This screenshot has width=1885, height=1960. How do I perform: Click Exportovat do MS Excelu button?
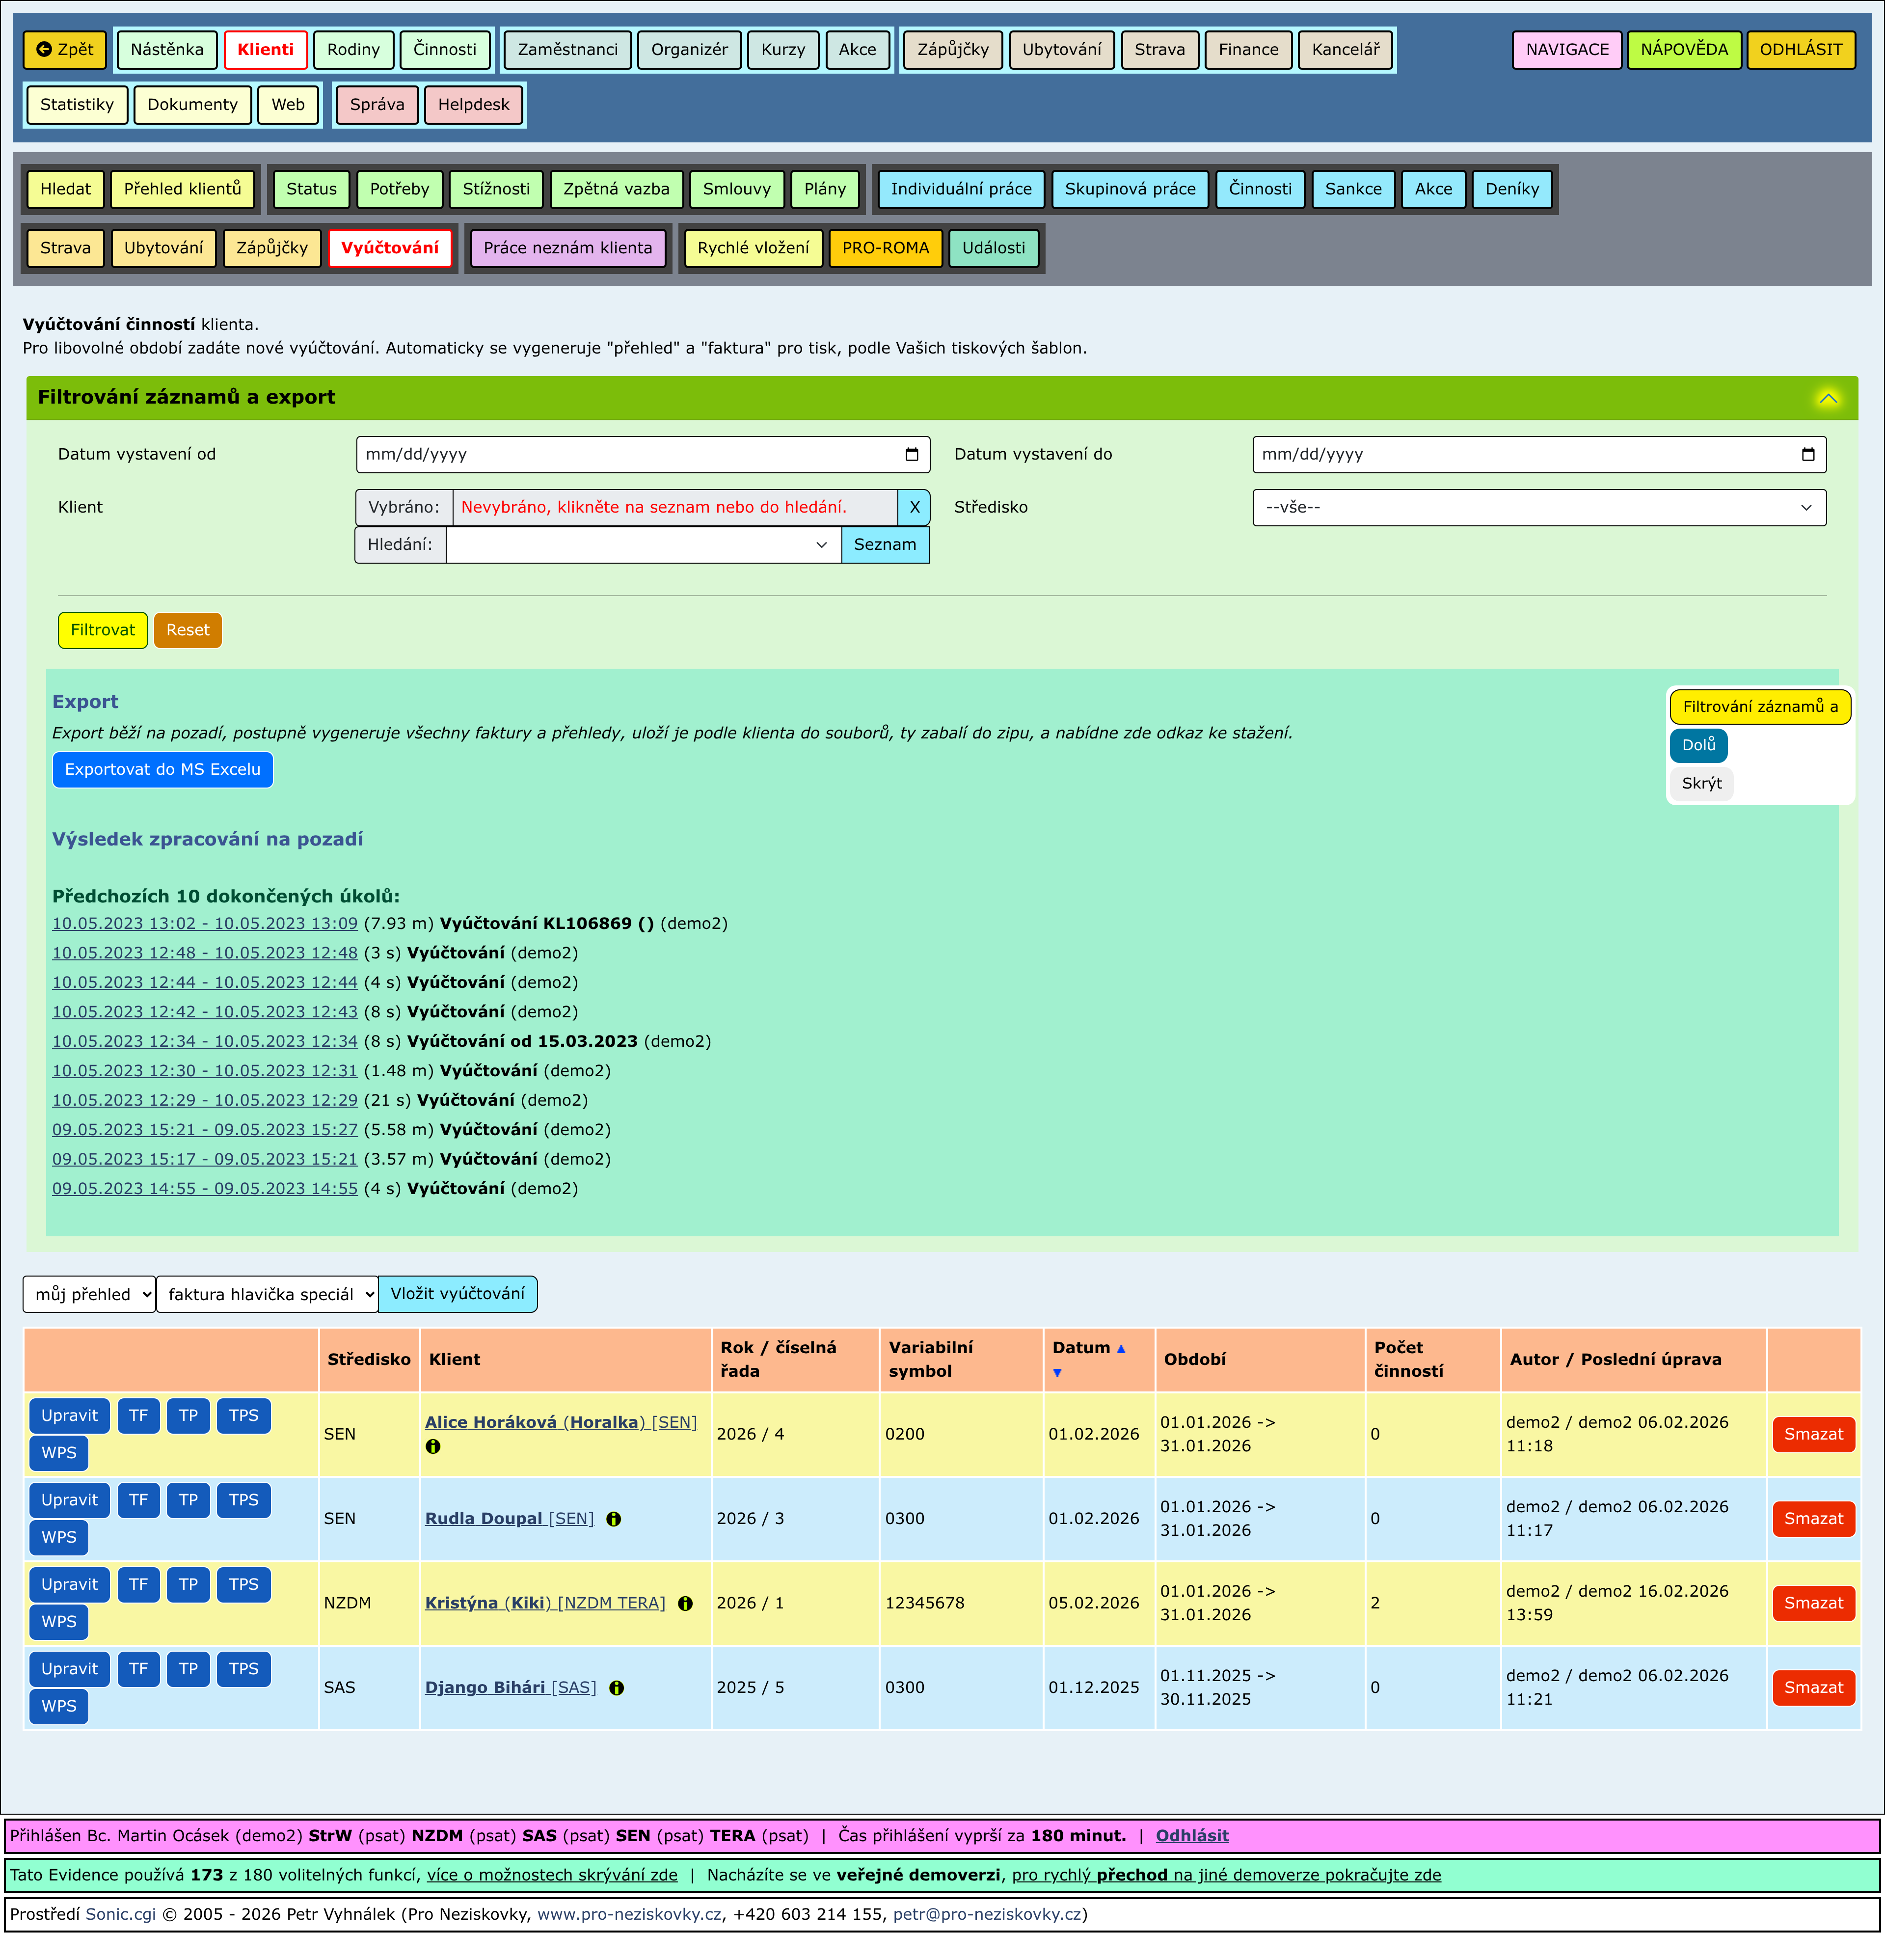(162, 769)
